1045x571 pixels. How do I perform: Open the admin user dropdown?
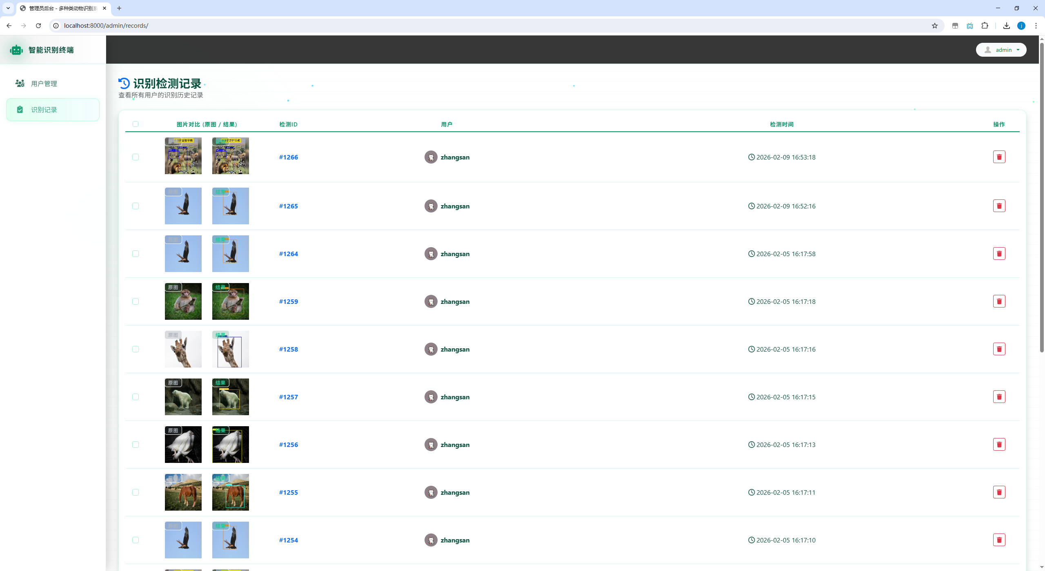pyautogui.click(x=1001, y=50)
